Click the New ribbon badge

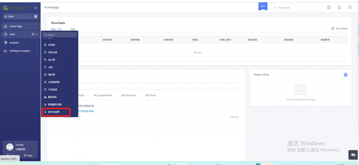263,6
